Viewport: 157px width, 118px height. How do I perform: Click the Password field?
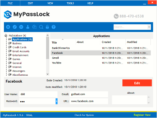point(37,101)
